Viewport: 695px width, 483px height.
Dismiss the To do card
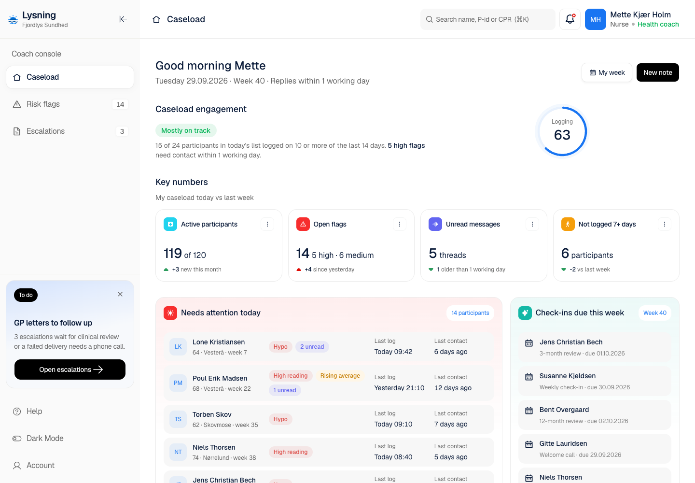point(120,294)
